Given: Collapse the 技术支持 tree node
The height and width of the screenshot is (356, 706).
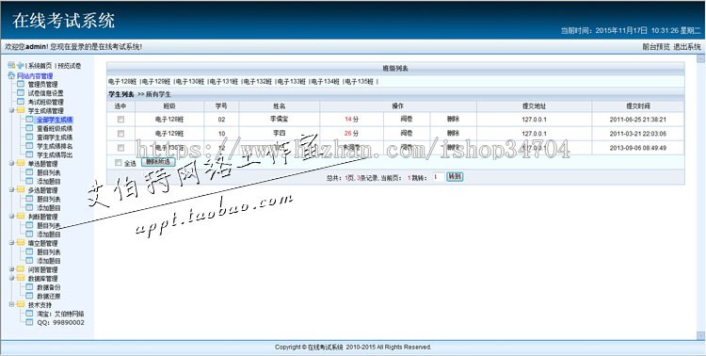Looking at the screenshot, I should tap(11, 304).
